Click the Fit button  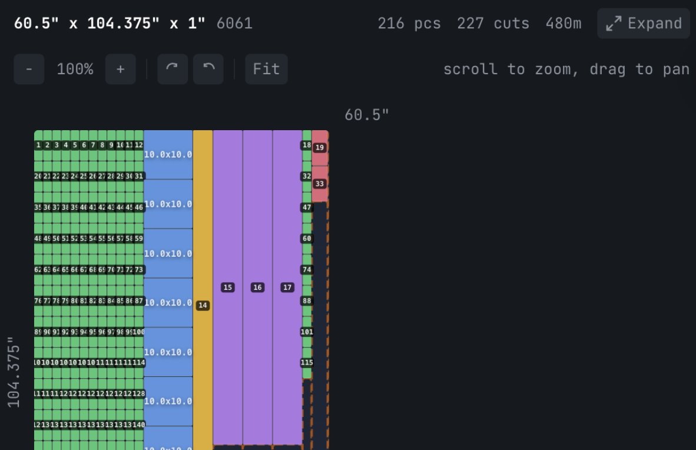(266, 69)
